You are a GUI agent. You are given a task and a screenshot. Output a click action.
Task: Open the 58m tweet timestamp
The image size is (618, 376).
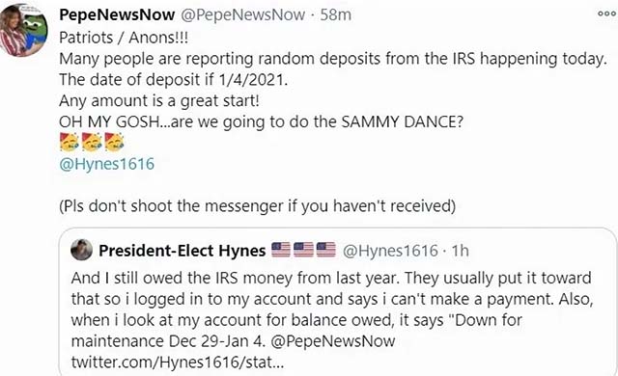tap(335, 15)
